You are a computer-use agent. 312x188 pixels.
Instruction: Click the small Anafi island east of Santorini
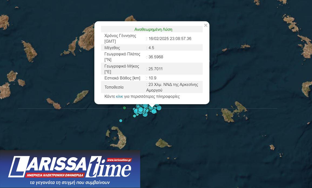click(x=162, y=143)
